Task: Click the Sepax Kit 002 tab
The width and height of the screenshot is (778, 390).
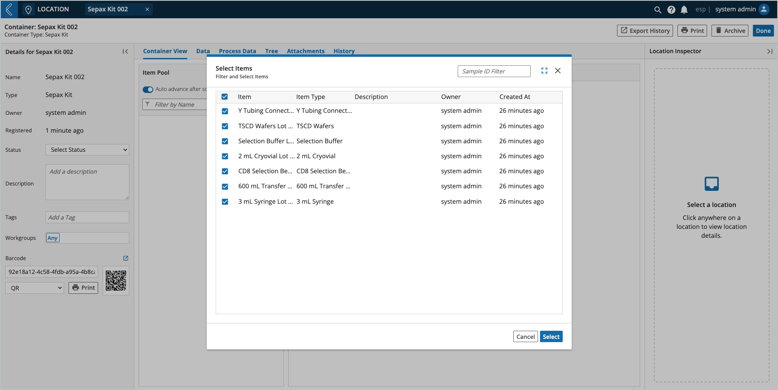Action: (x=119, y=9)
